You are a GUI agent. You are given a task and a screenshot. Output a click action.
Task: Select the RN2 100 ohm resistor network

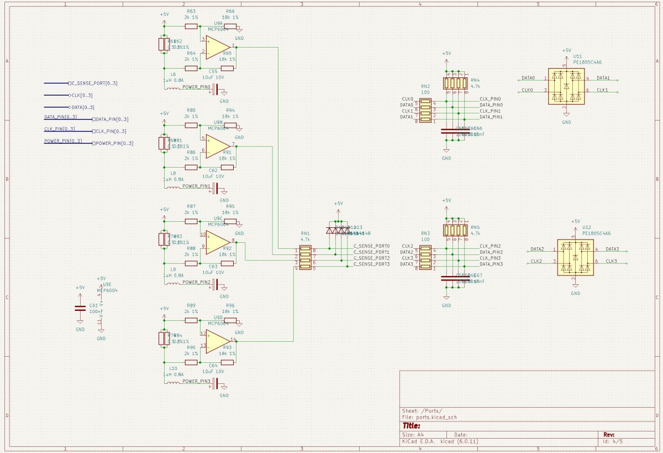tap(425, 110)
